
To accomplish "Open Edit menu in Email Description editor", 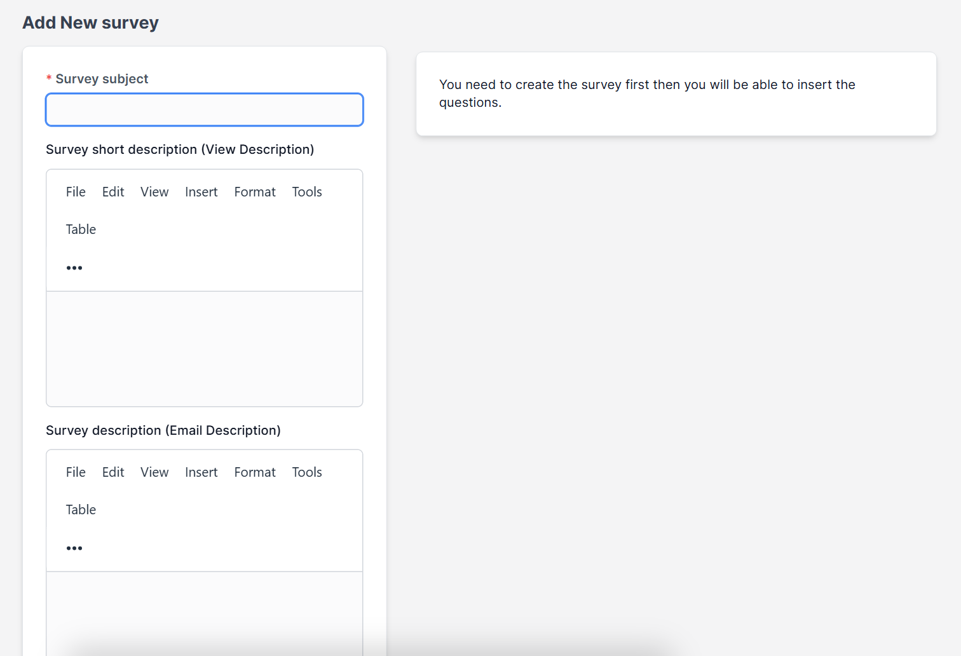I will tap(113, 472).
